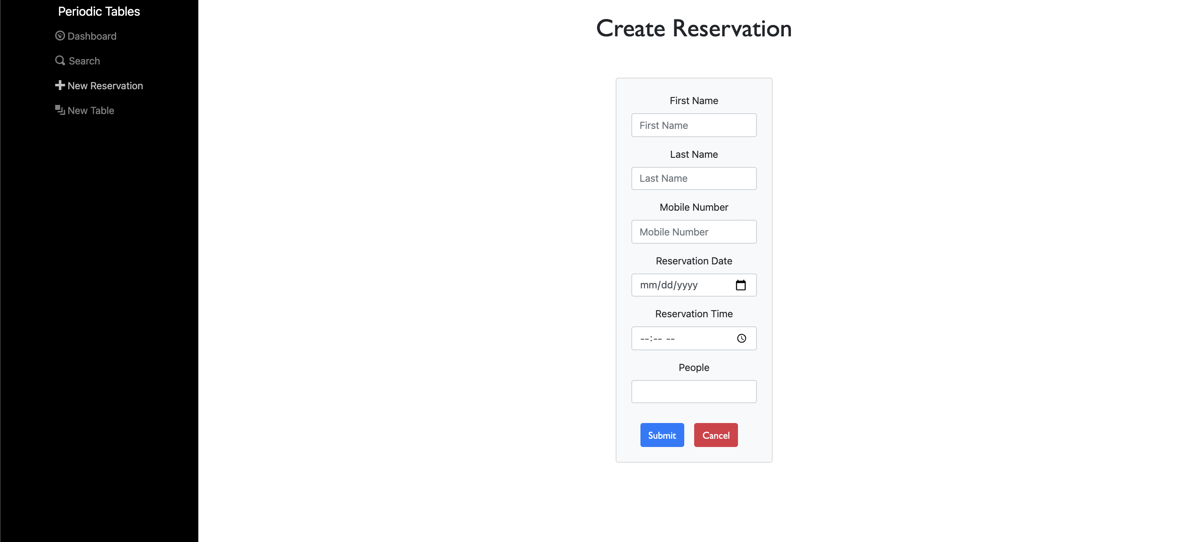1190x542 pixels.
Task: Click the First Name input field
Action: (693, 125)
